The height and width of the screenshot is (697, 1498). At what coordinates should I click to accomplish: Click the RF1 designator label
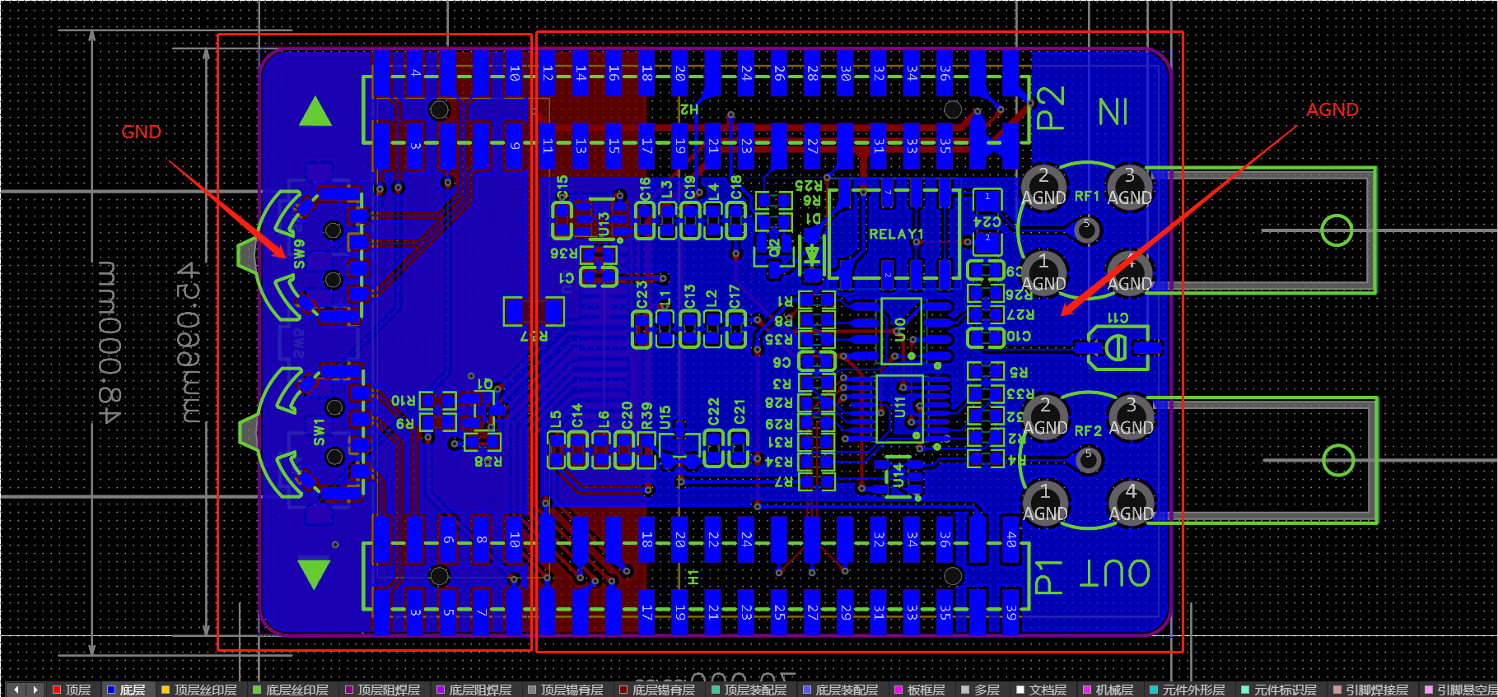[x=1087, y=197]
